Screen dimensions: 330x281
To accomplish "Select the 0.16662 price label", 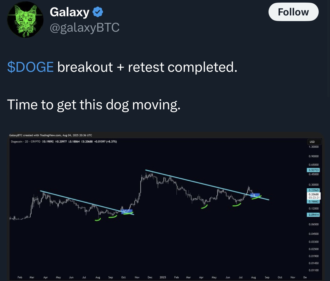I will click(313, 201).
